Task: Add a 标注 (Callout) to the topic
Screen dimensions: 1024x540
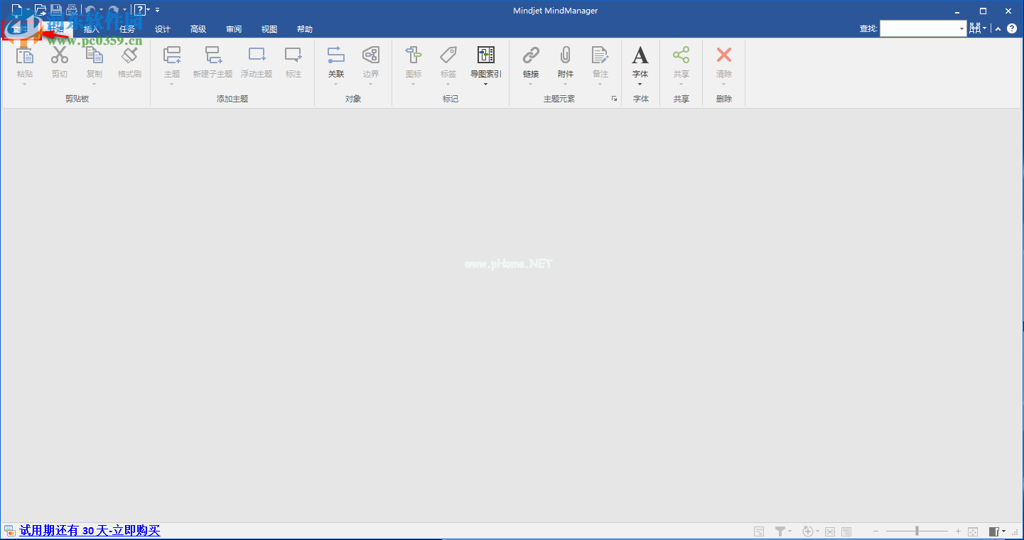Action: click(x=293, y=55)
